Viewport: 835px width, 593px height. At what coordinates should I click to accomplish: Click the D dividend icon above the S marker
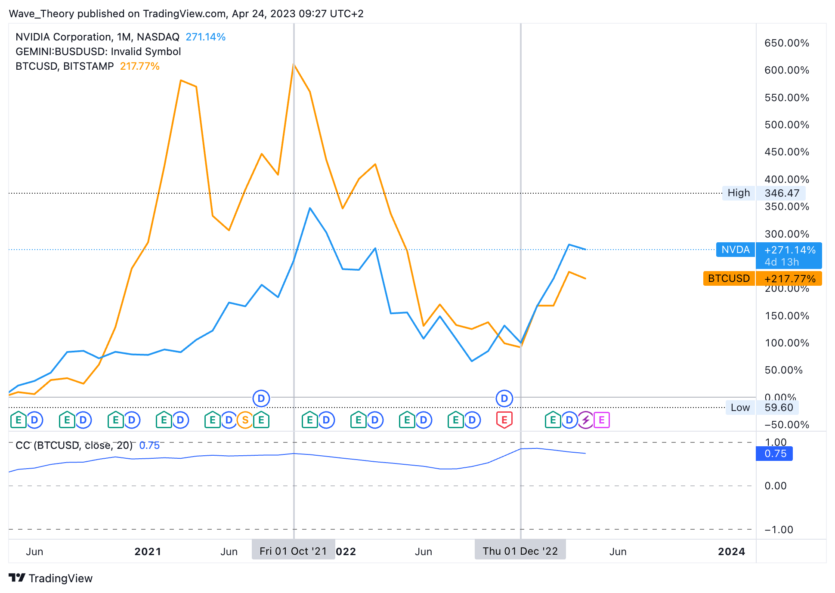[261, 398]
